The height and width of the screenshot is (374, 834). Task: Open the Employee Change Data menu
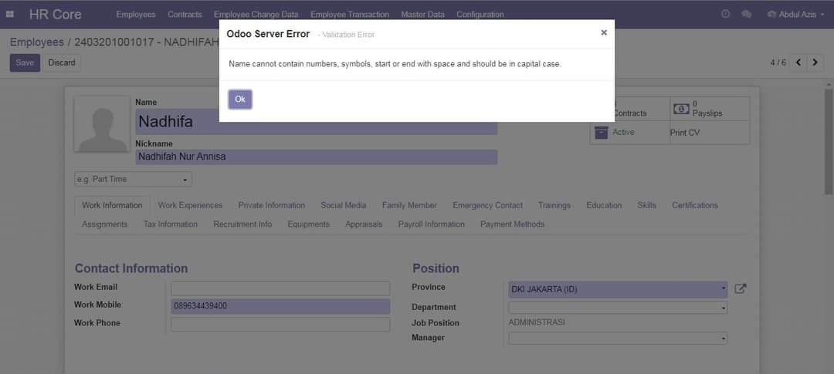(256, 15)
